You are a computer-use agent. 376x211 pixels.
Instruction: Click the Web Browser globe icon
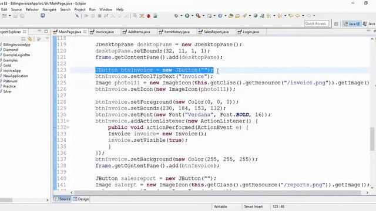point(256,16)
